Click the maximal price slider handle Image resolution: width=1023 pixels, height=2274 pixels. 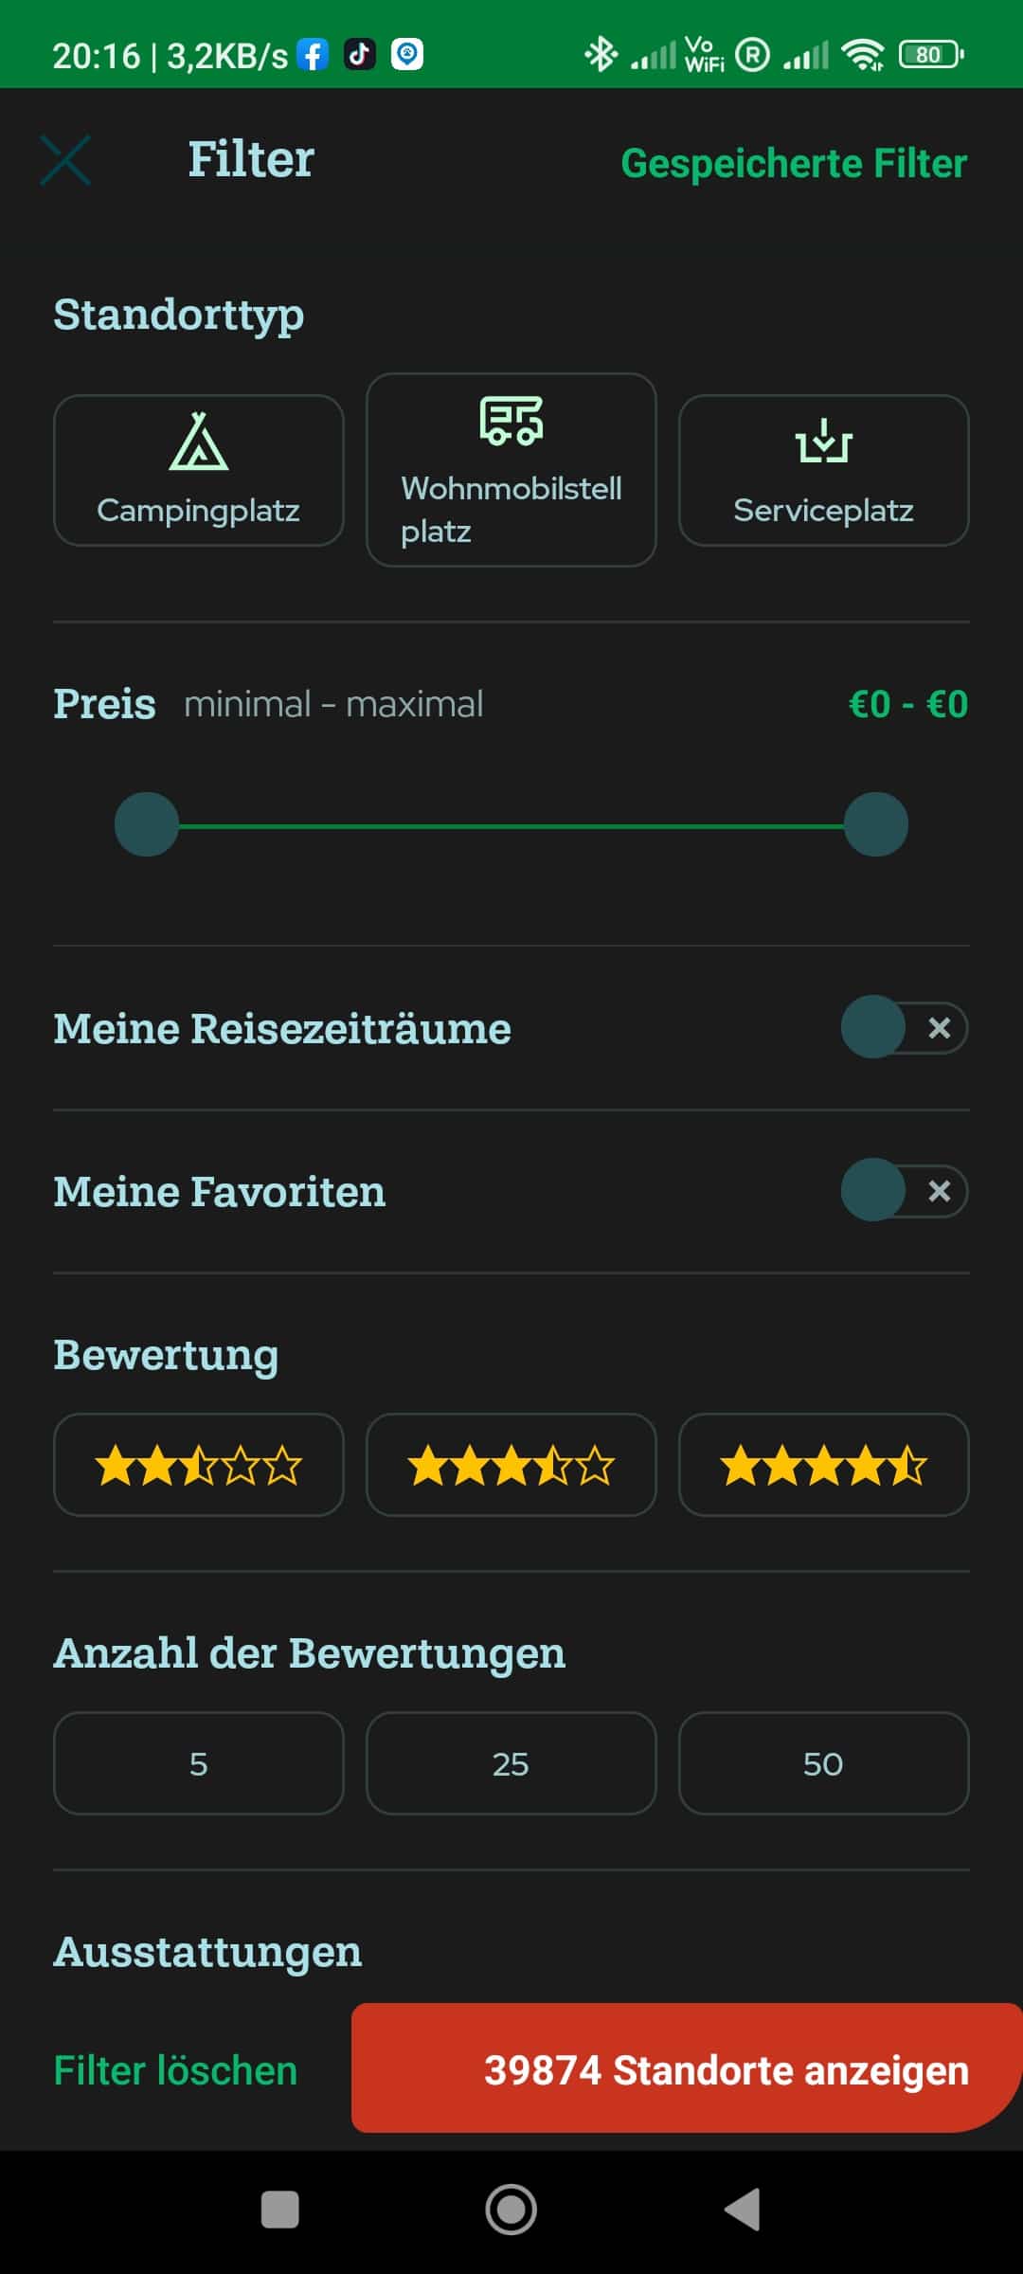(x=876, y=824)
